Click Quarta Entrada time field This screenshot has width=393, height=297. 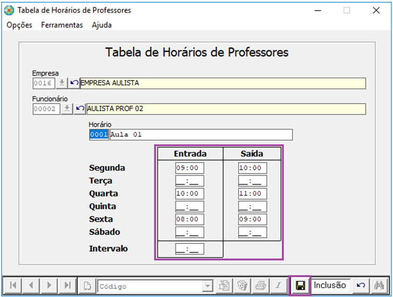point(190,193)
